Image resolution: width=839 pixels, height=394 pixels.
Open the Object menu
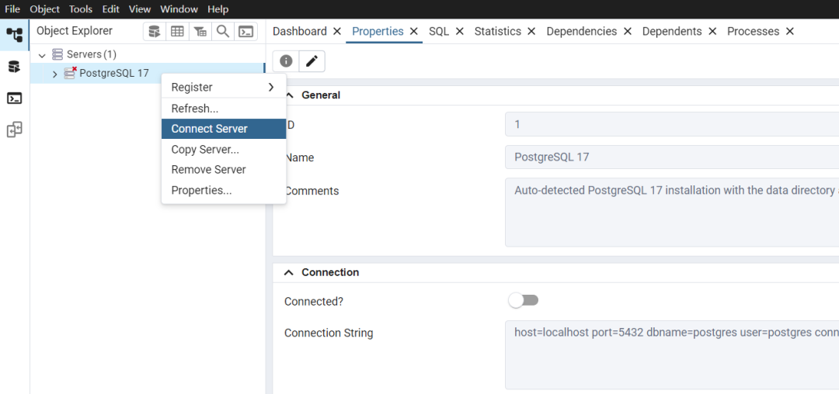pyautogui.click(x=45, y=9)
